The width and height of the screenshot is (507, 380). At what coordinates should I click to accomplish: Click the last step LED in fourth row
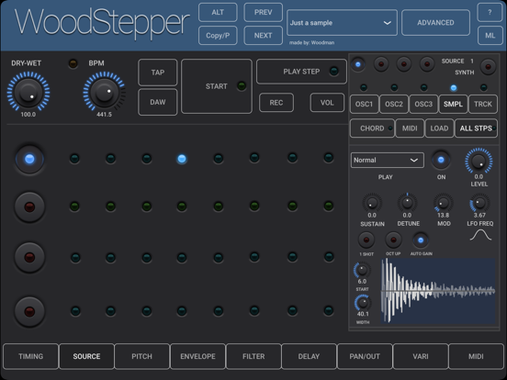[x=329, y=310]
